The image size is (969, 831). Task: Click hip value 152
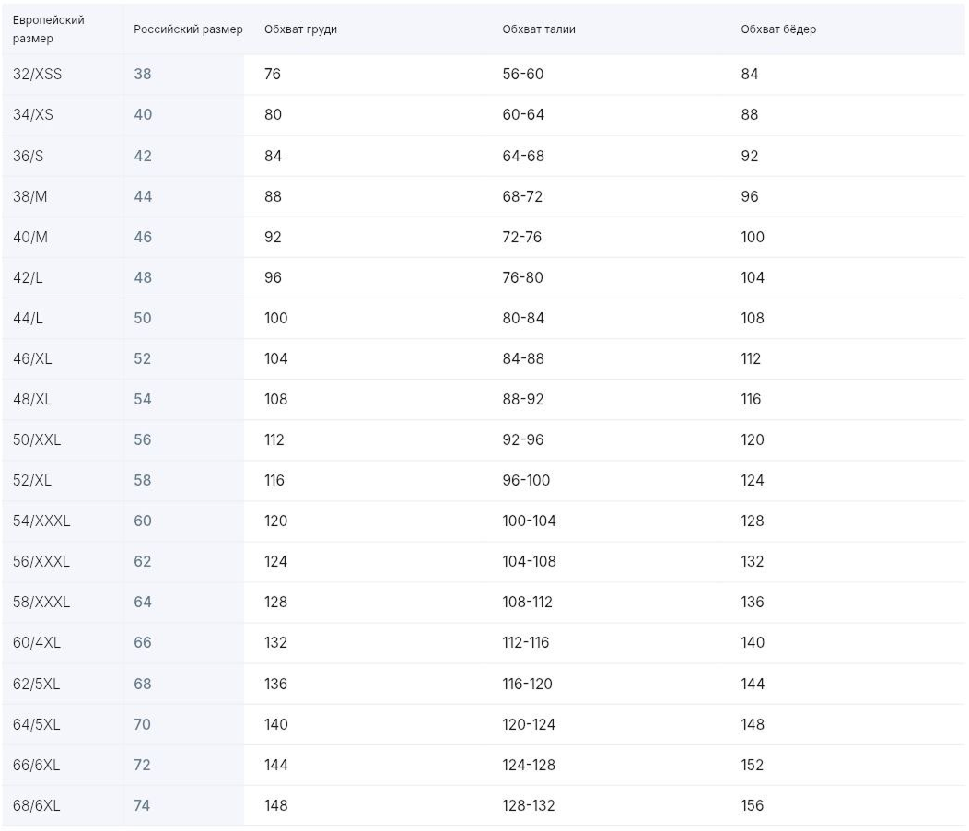(753, 765)
